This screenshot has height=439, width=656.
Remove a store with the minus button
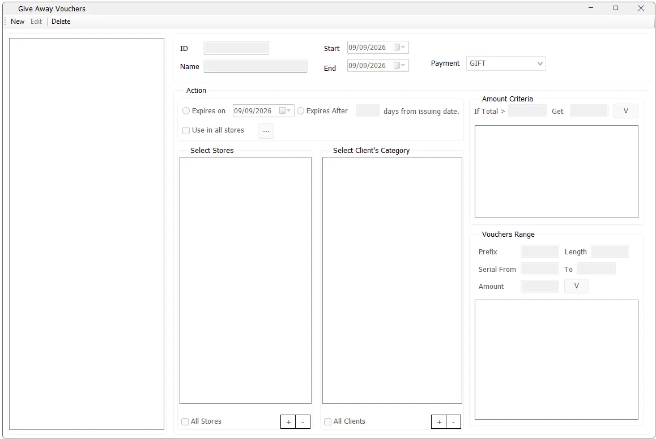coord(303,422)
